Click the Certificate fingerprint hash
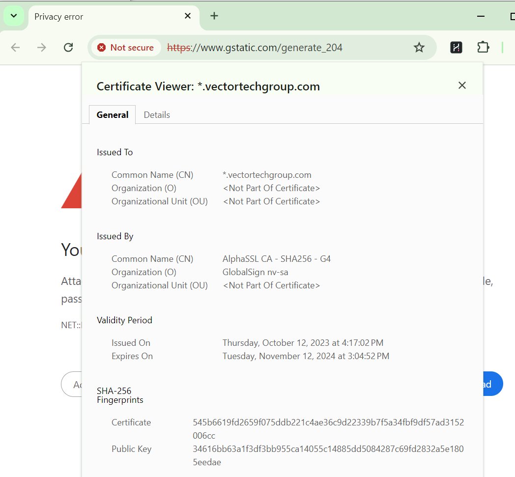 click(x=328, y=429)
